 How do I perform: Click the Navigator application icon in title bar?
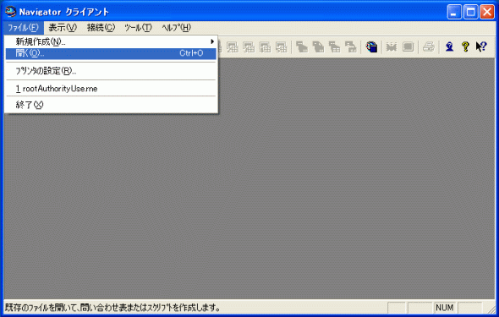click(x=10, y=12)
